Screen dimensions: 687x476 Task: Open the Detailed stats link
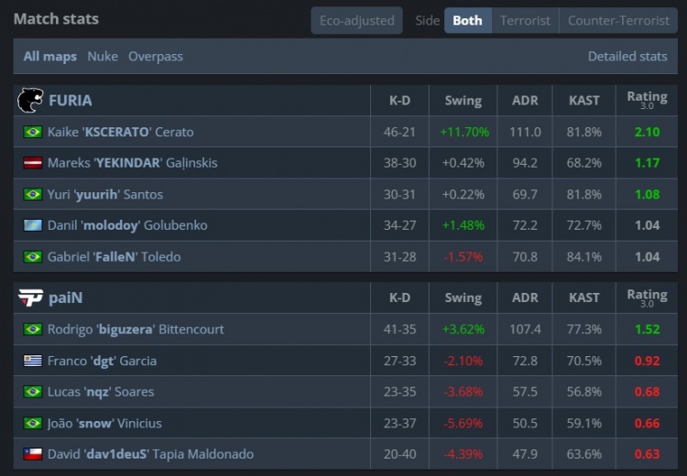click(627, 57)
